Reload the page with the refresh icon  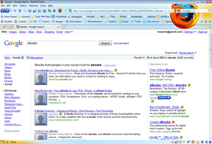(20, 11)
